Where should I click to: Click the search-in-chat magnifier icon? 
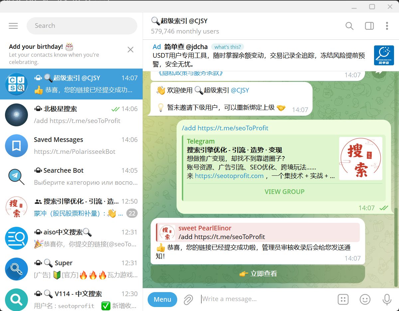(349, 26)
